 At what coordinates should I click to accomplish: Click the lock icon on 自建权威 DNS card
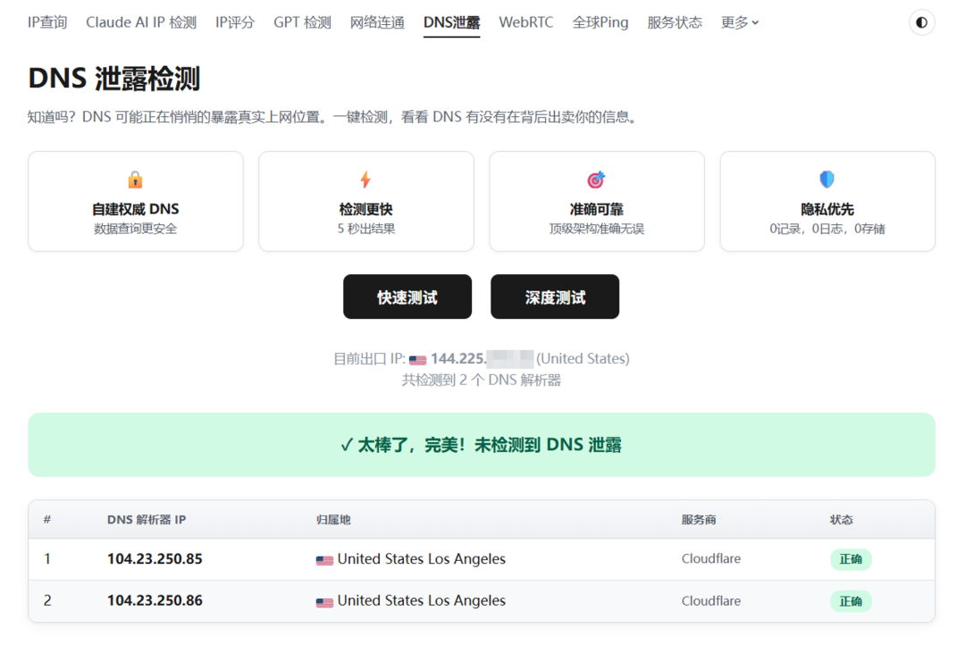pos(136,180)
